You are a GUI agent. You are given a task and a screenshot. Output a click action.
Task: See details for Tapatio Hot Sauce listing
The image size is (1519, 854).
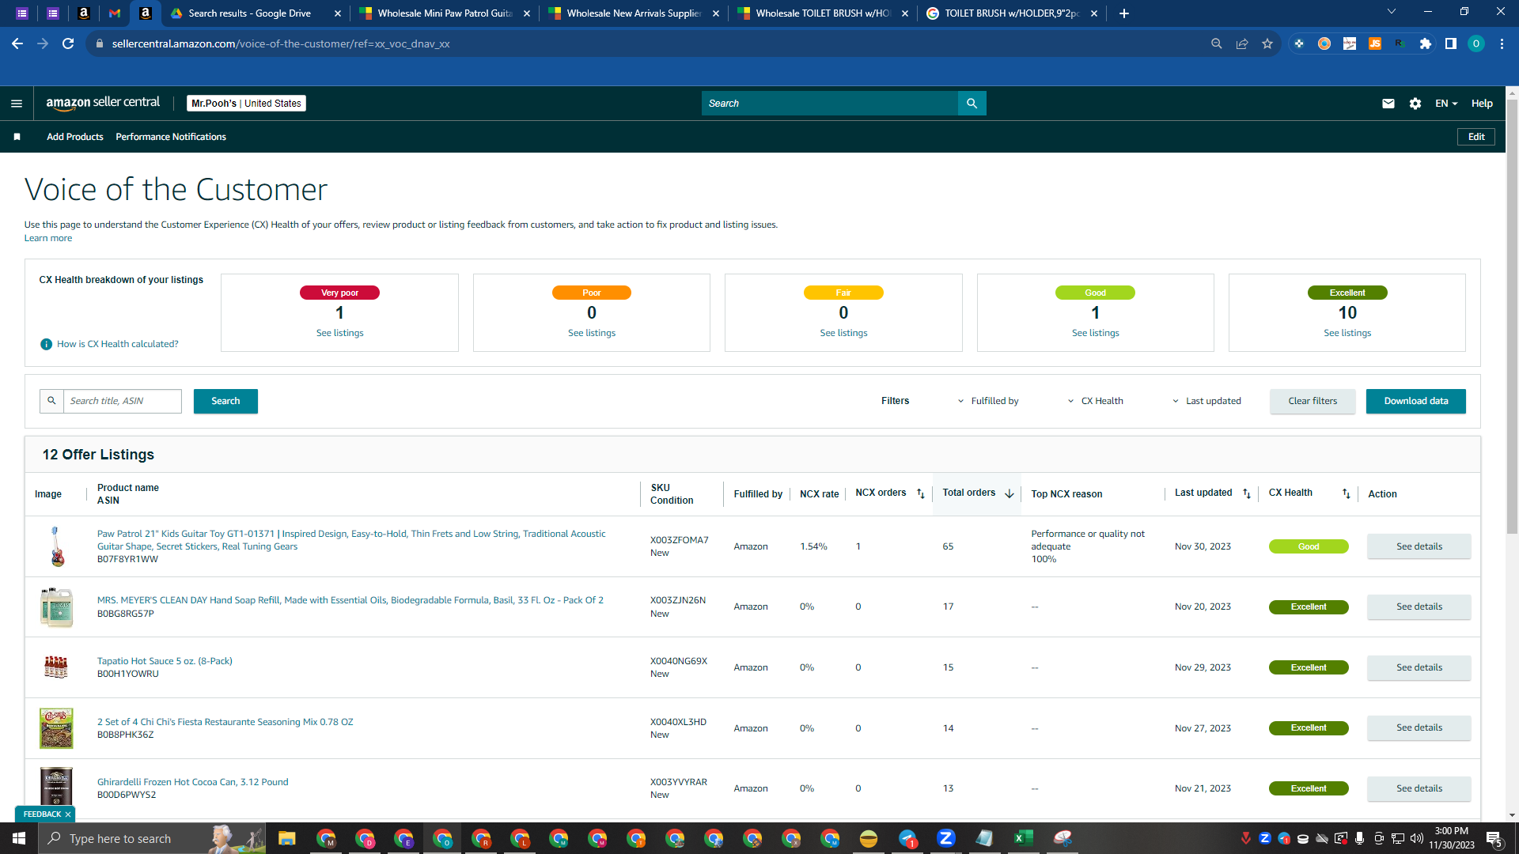pos(1419,667)
